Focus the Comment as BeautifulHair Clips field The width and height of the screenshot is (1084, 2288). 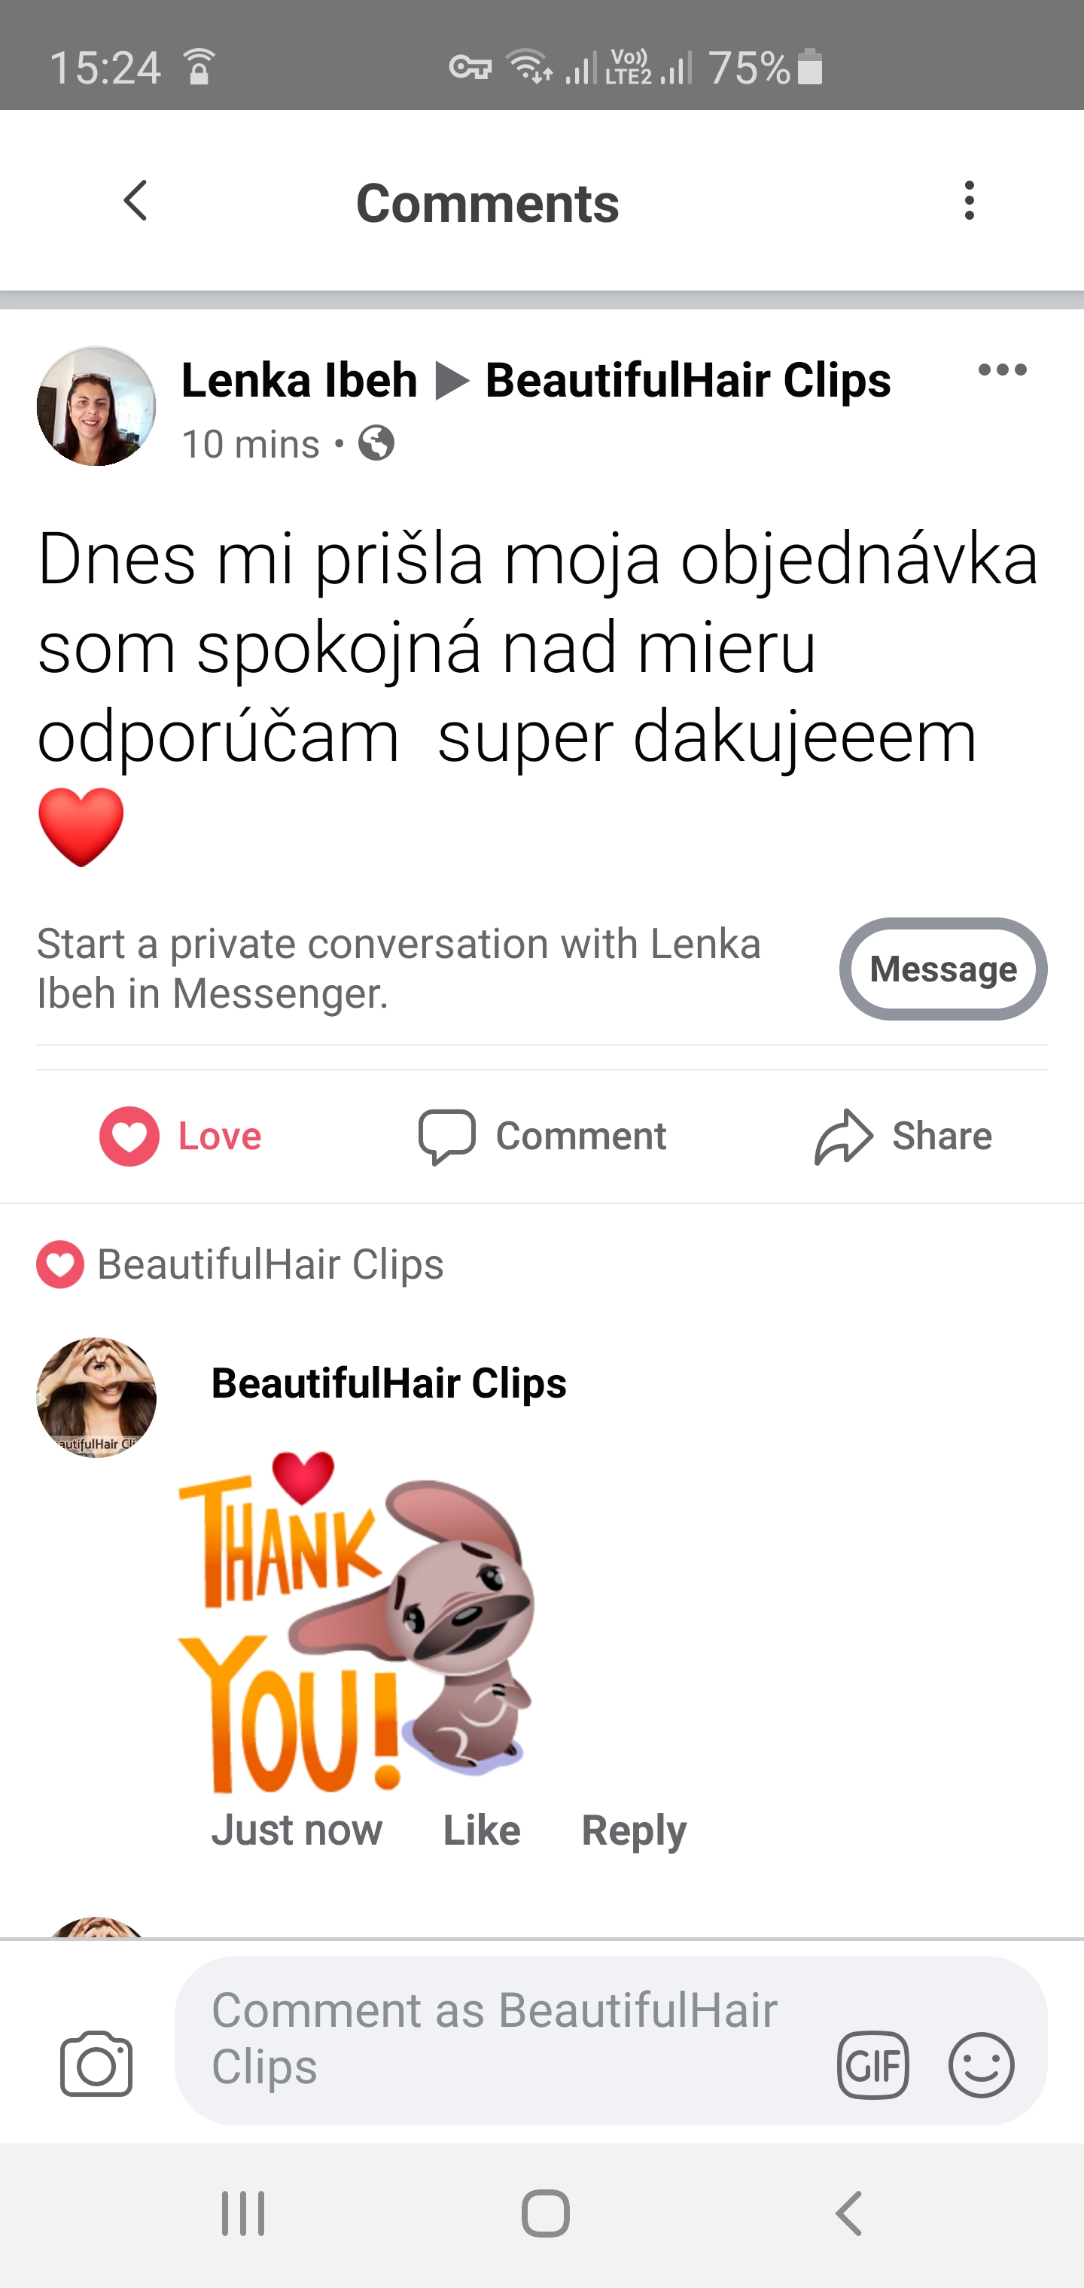611,2040
